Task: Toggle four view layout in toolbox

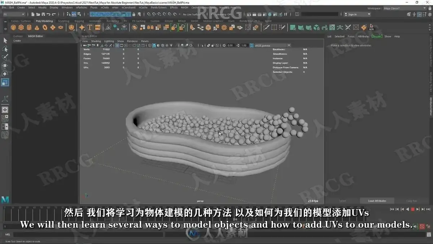Action: pyautogui.click(x=5, y=118)
